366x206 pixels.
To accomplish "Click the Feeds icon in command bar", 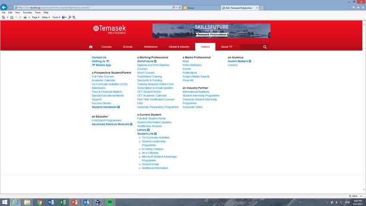I will click(12, 17).
